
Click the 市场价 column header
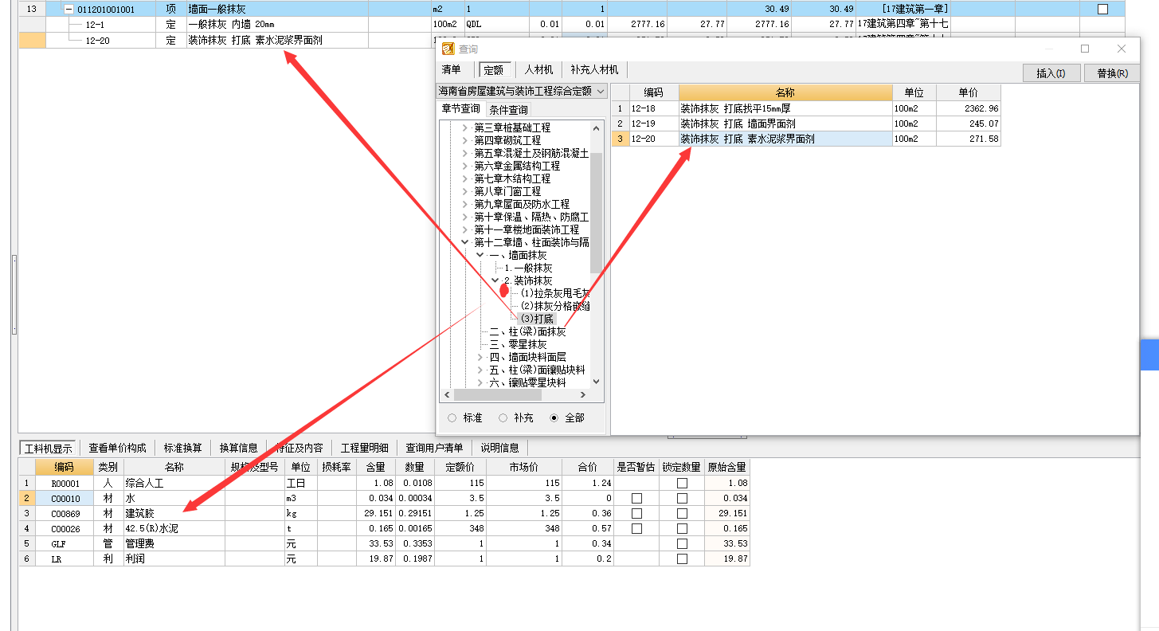[x=523, y=467]
